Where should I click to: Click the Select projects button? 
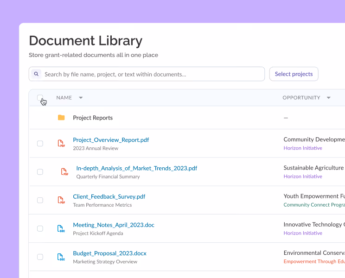pyautogui.click(x=294, y=74)
